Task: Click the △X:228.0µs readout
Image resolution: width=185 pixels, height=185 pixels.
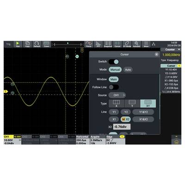Action: click(x=171, y=88)
